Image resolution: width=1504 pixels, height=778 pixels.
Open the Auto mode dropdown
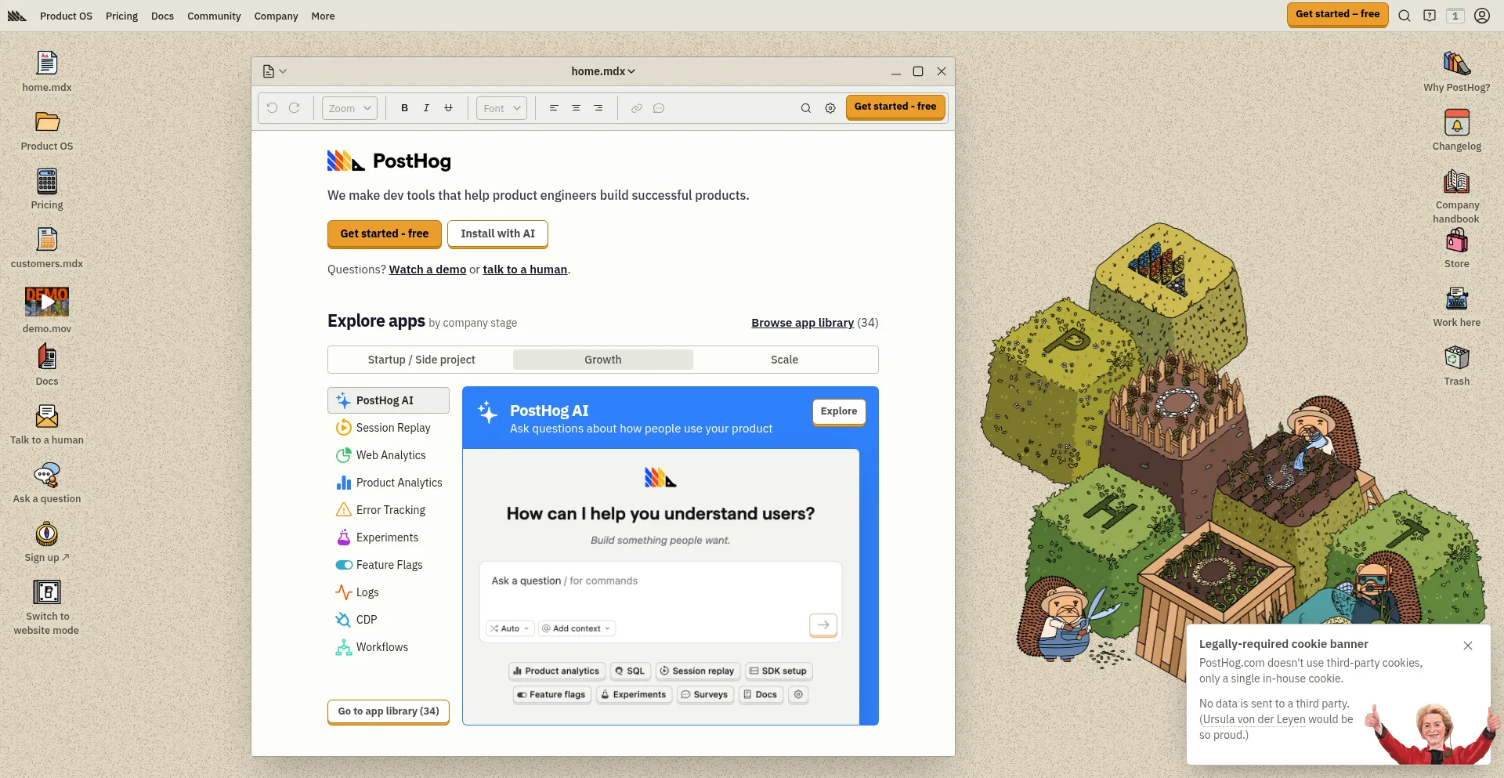(510, 628)
